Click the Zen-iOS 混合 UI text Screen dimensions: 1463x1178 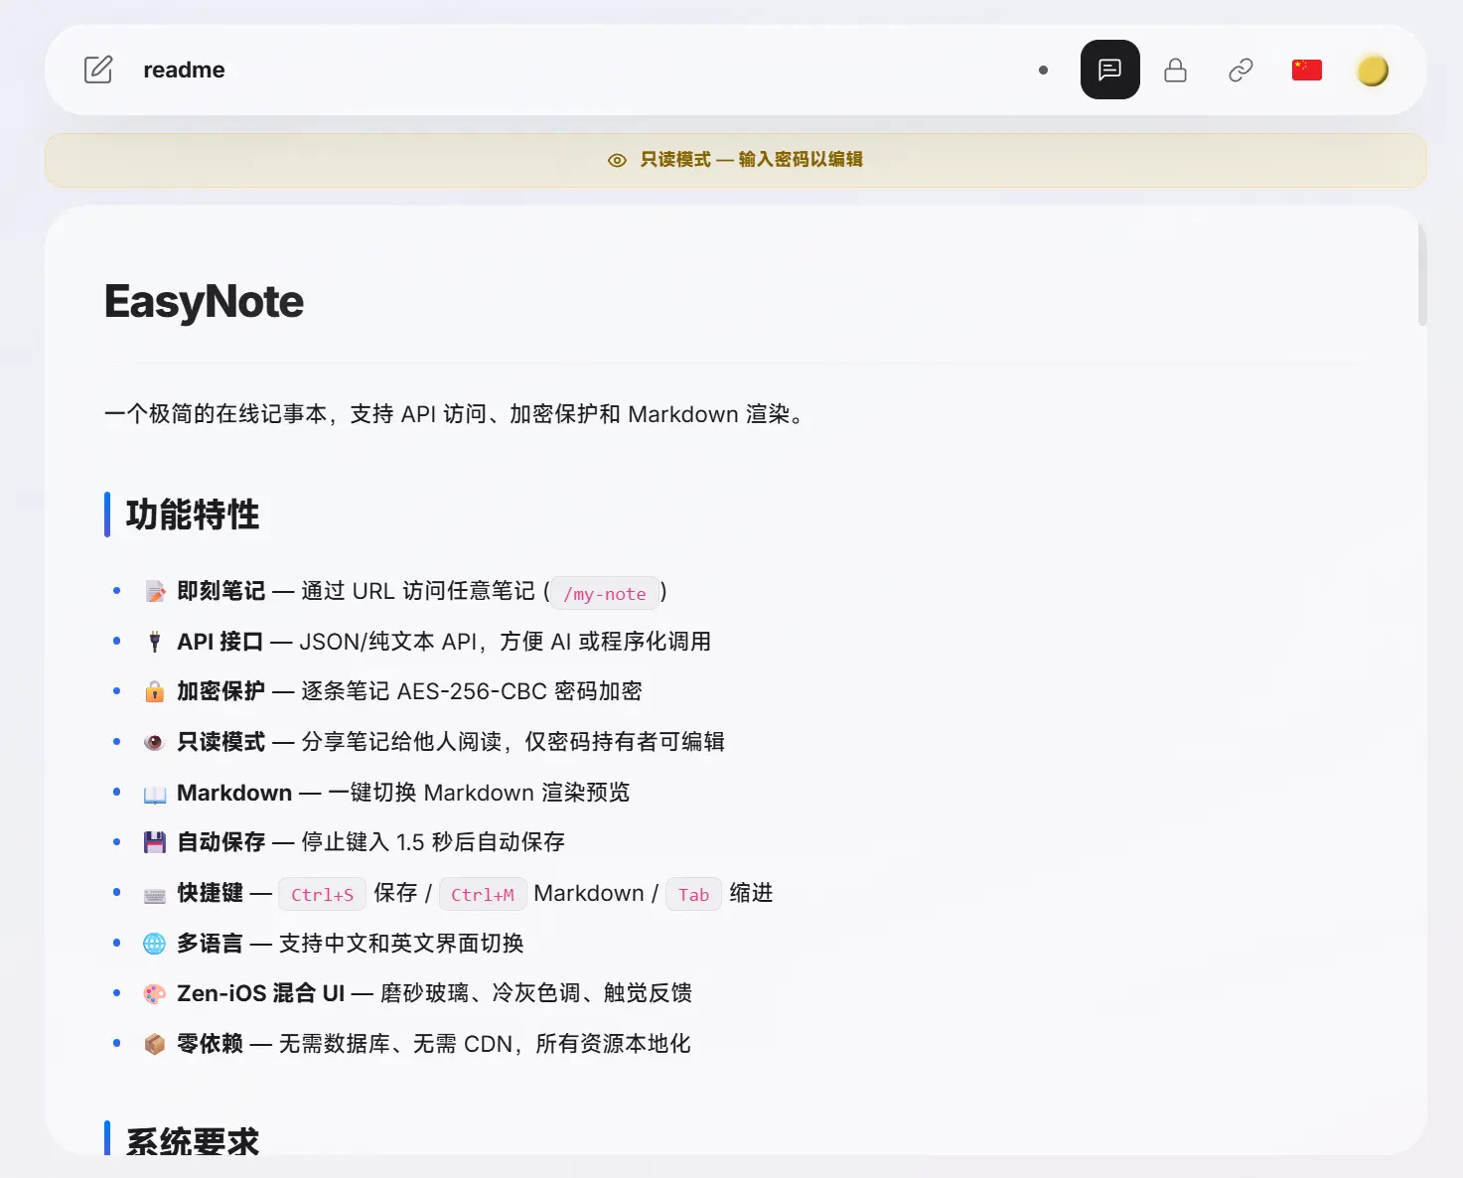click(x=260, y=993)
